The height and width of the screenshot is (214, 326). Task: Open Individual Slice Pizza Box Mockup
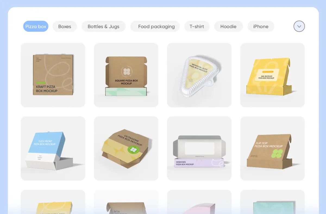[199, 75]
